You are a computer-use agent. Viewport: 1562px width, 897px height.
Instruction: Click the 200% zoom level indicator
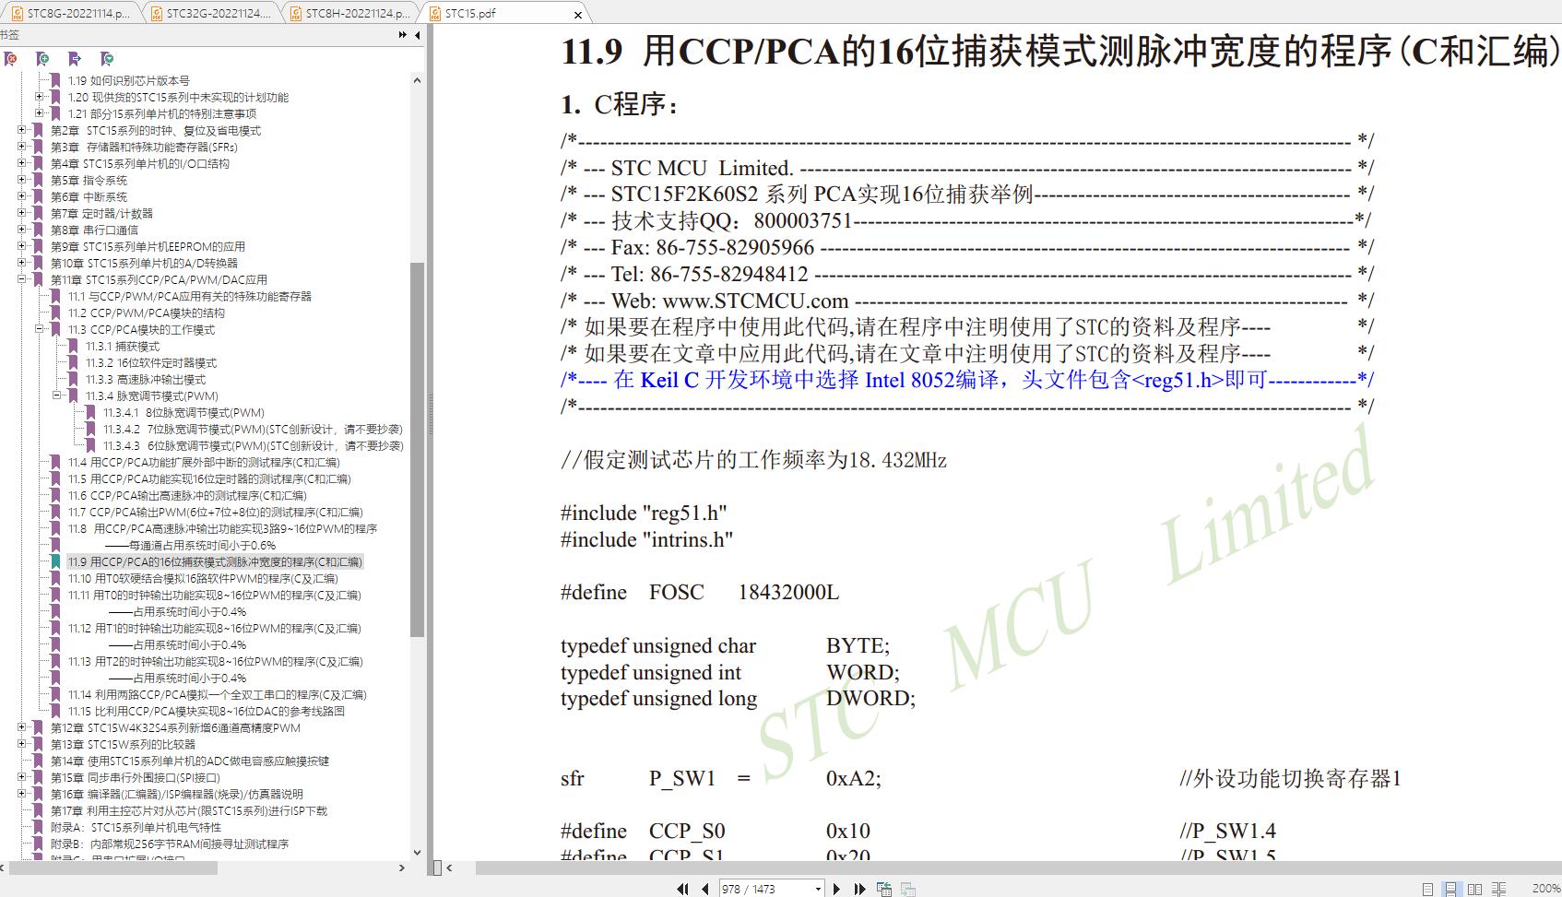(1546, 889)
